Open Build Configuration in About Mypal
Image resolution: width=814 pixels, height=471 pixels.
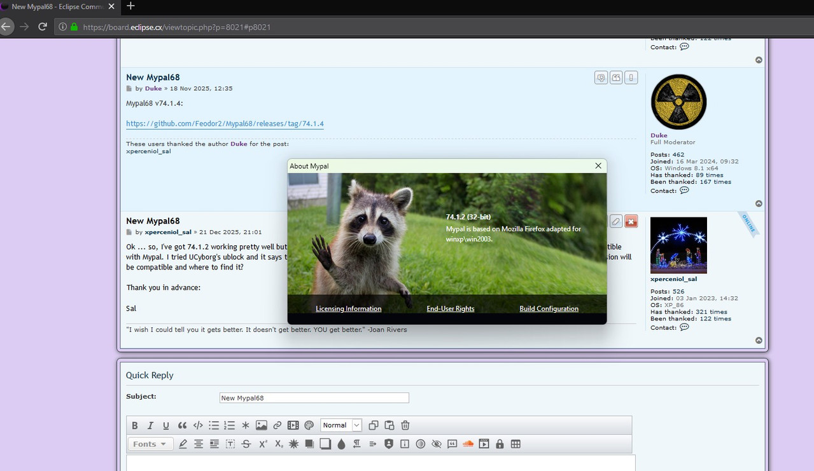[x=549, y=308]
